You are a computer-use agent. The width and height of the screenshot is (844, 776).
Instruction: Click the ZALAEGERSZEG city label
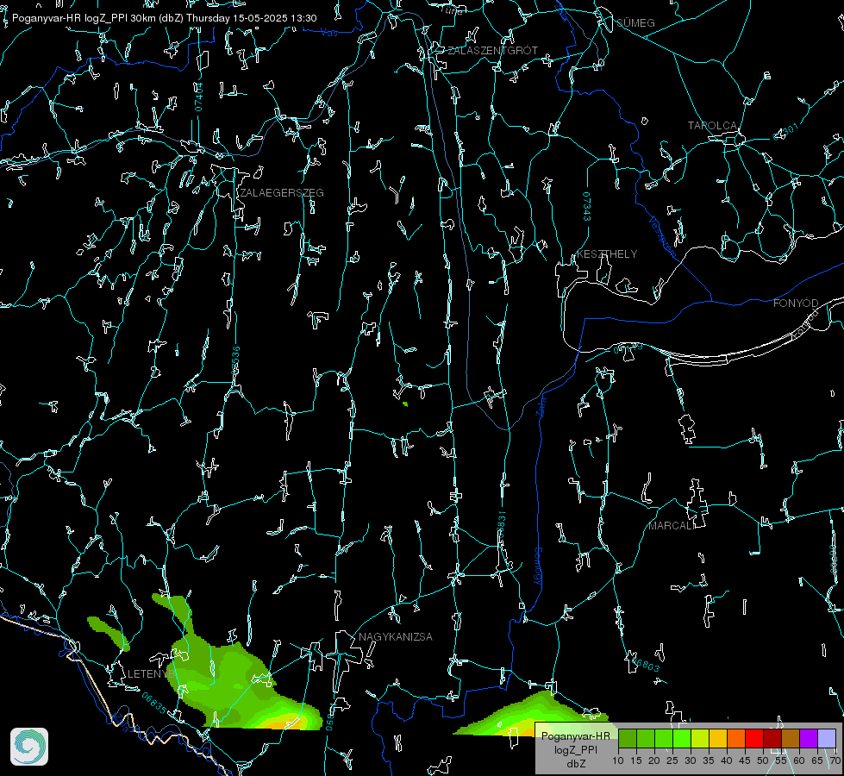click(282, 193)
